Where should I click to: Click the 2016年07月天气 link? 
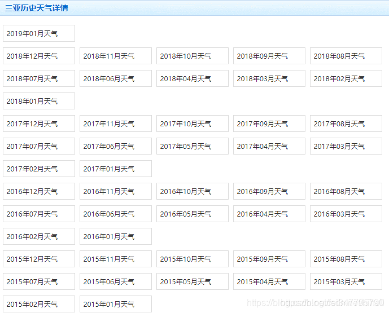(39, 214)
